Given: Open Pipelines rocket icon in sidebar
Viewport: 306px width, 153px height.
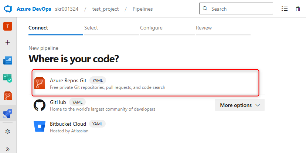Looking at the screenshot, I should (8, 114).
